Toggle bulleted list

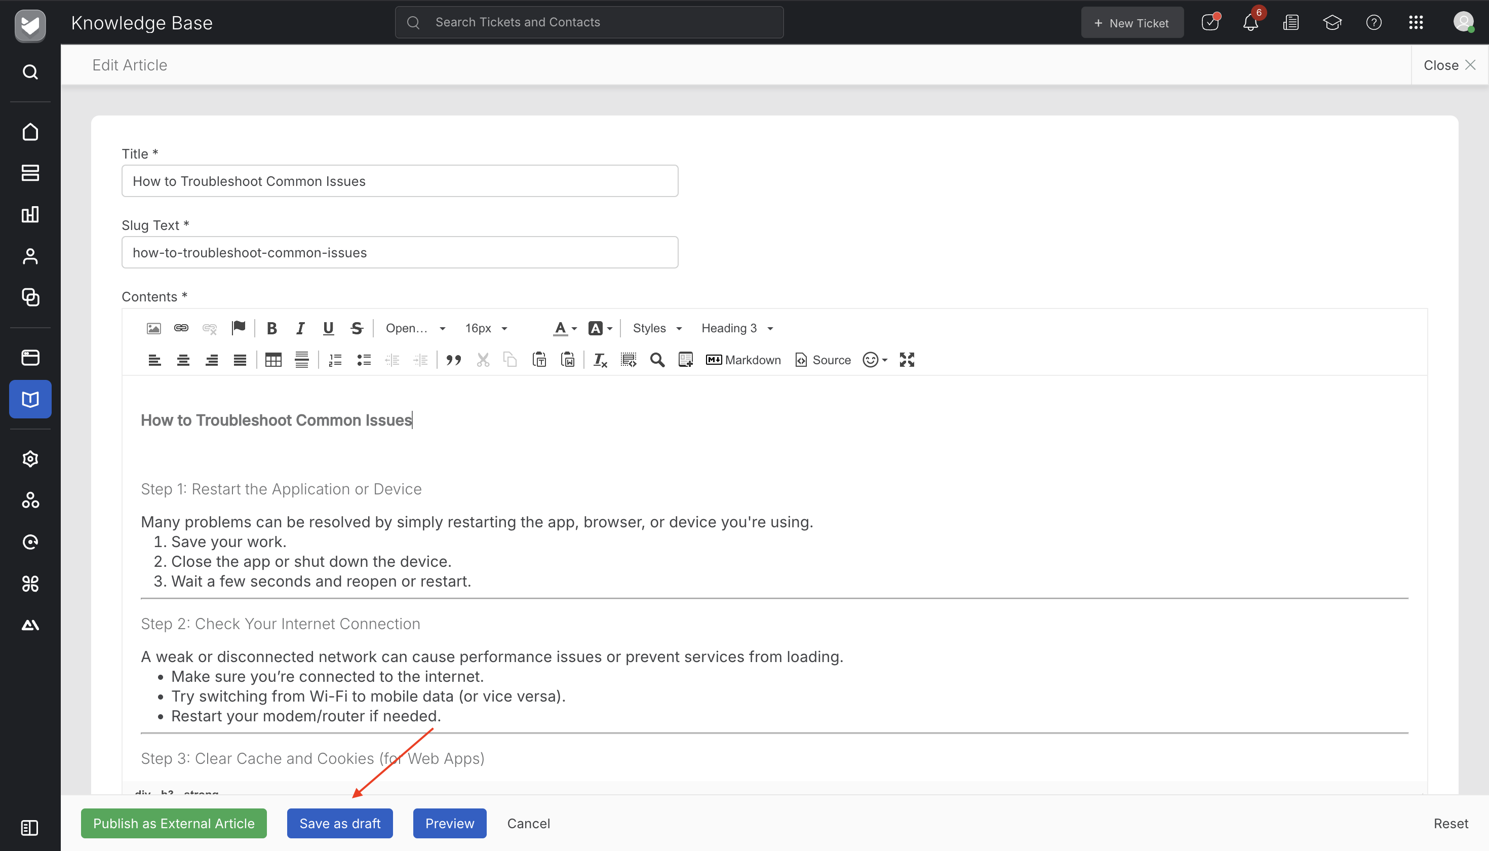pyautogui.click(x=364, y=360)
